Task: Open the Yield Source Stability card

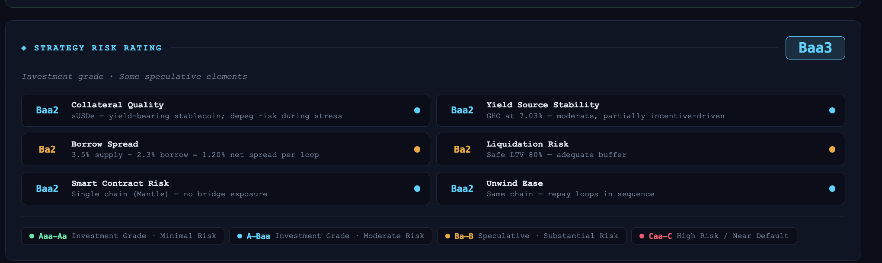Action: tap(641, 110)
